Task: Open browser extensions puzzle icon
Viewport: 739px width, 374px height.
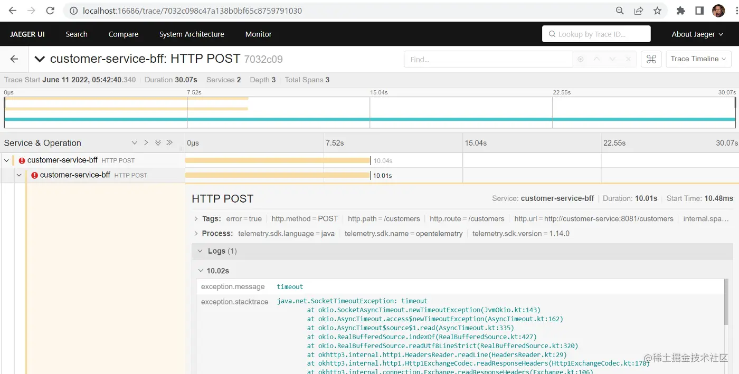Action: (x=681, y=11)
